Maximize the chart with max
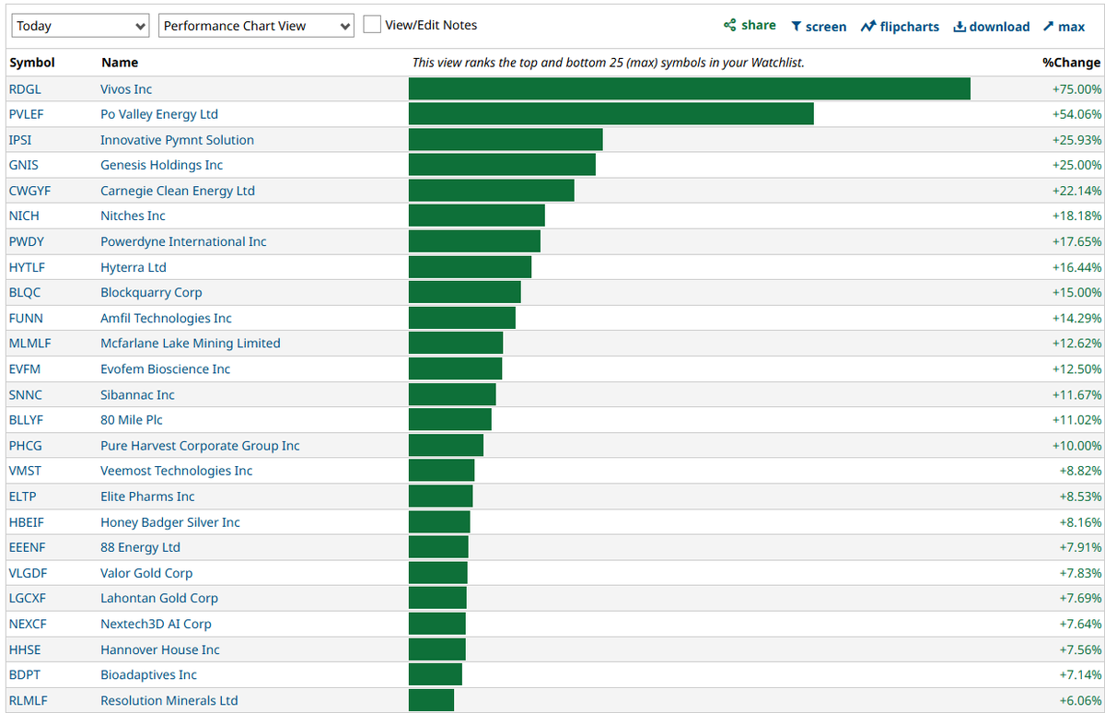1105x713 pixels. click(1064, 27)
